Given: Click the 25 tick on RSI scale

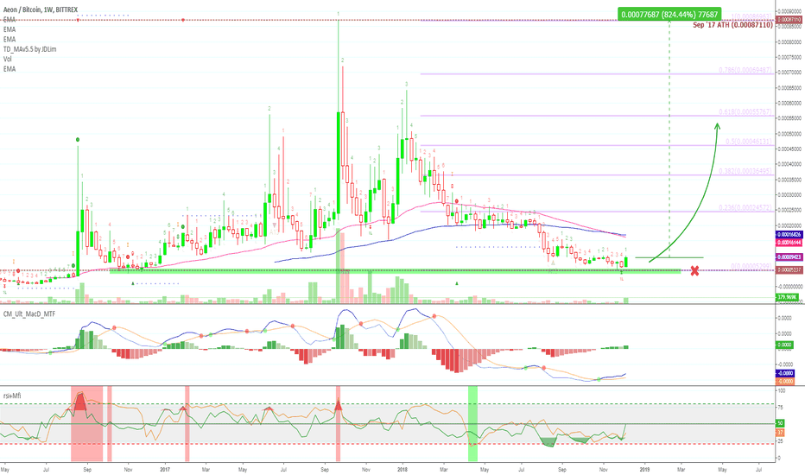Looking at the screenshot, I should (780, 441).
